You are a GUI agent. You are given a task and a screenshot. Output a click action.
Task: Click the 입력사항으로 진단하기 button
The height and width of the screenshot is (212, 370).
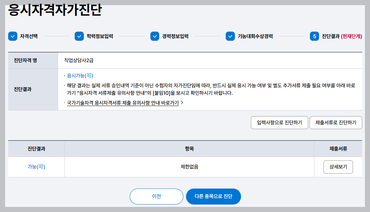tap(279, 122)
